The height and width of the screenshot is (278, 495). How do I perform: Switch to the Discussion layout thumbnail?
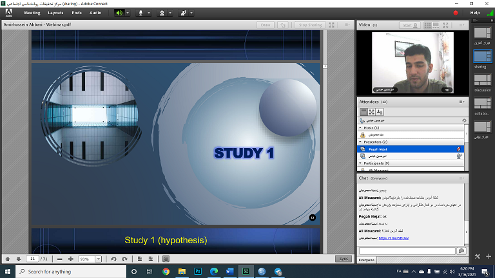point(482,79)
